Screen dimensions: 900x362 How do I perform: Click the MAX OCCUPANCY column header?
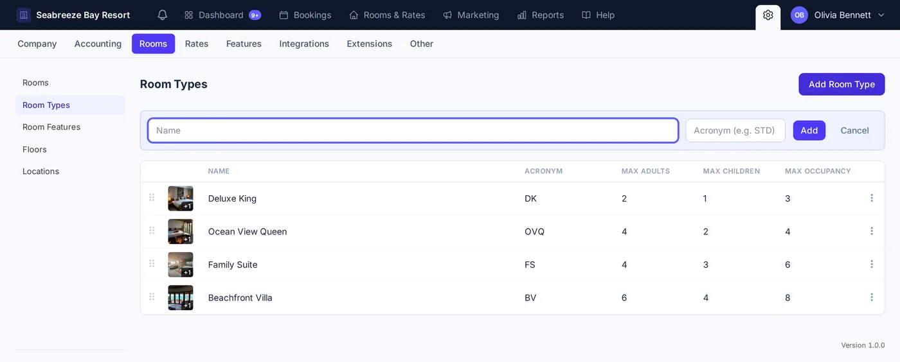click(x=818, y=171)
